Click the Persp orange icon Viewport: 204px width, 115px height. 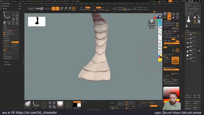pos(169,14)
